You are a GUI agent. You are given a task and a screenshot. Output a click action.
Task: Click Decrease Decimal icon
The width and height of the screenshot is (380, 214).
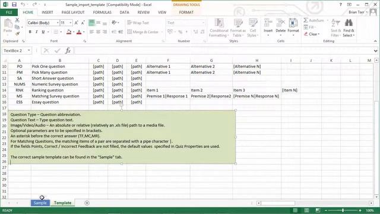[x=202, y=32]
